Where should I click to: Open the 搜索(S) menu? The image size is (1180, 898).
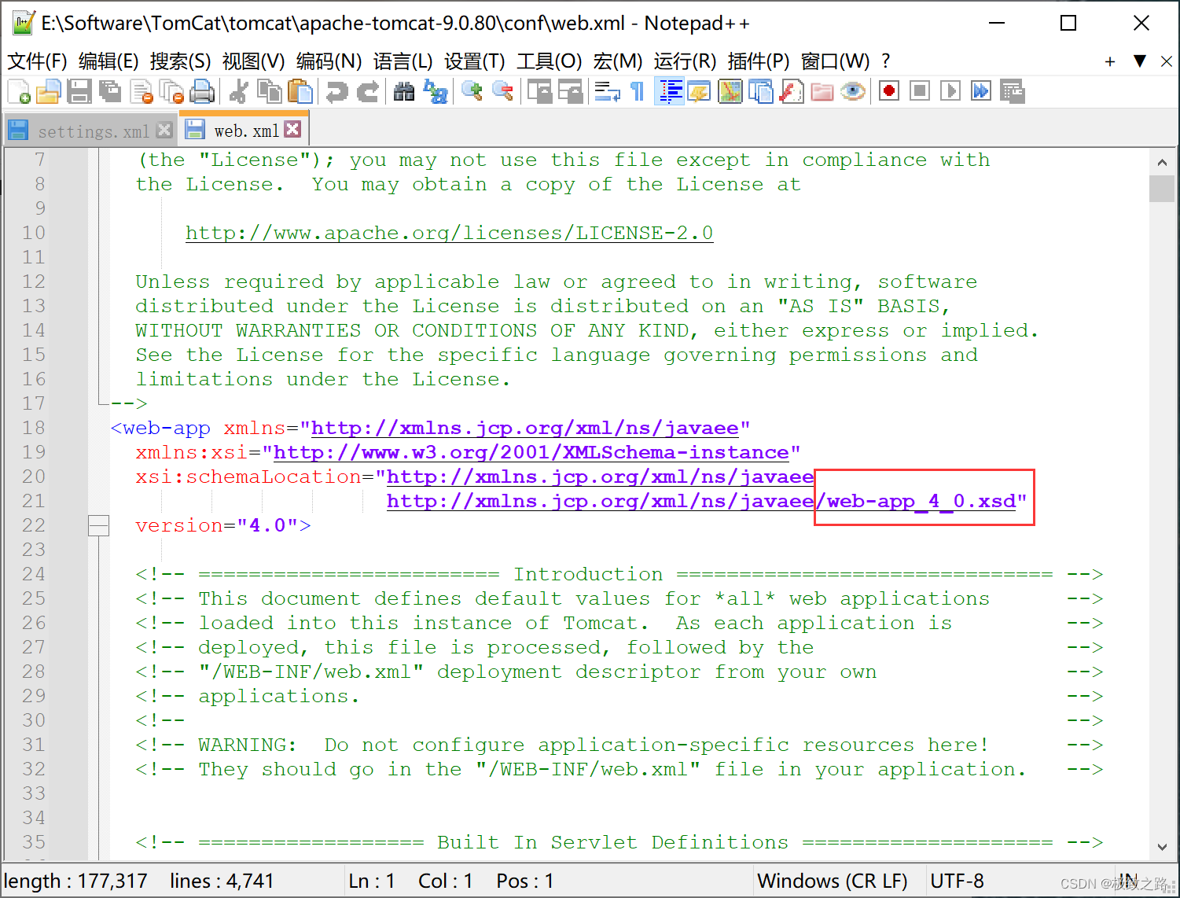[x=180, y=61]
